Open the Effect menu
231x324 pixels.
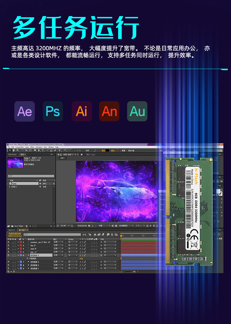click(x=32, y=147)
